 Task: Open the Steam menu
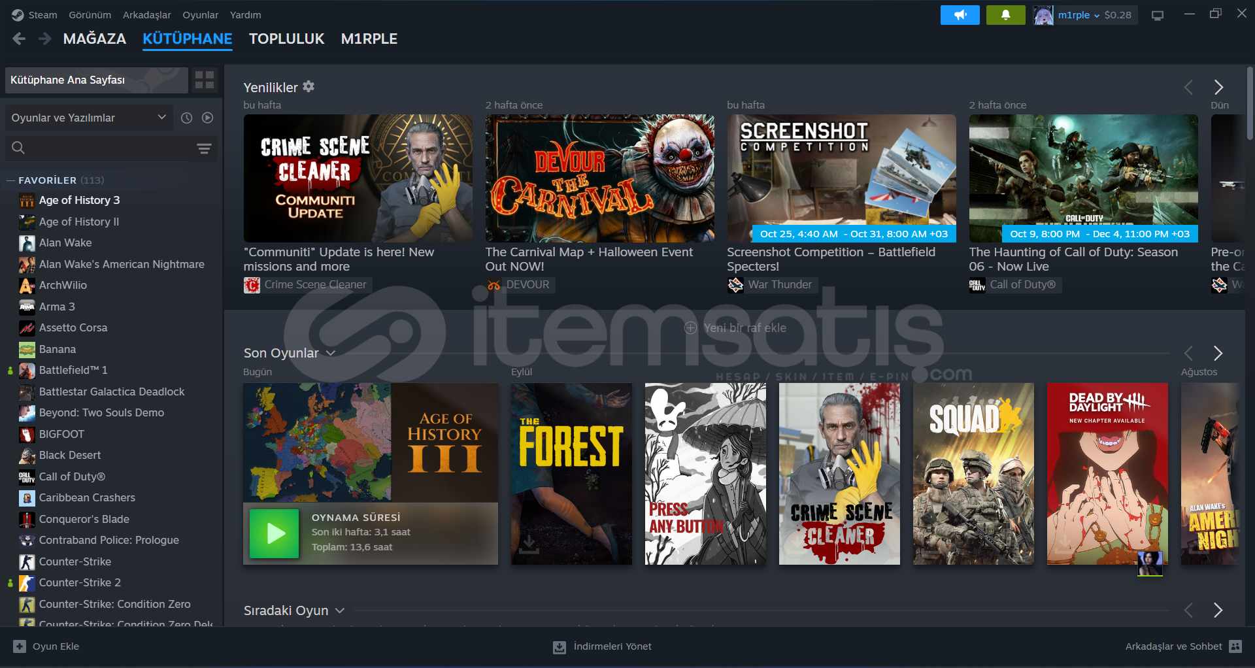point(43,15)
